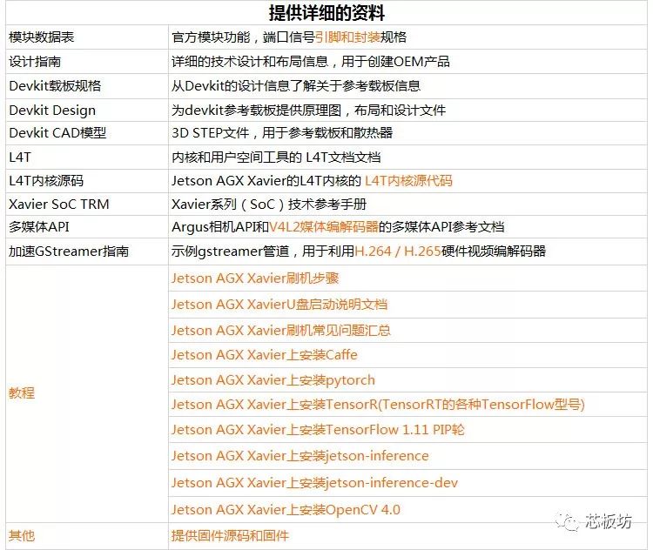The image size is (653, 550).
Task: Open Jetson AGX Xavier刷机步骤 tutorial
Action: (255, 278)
